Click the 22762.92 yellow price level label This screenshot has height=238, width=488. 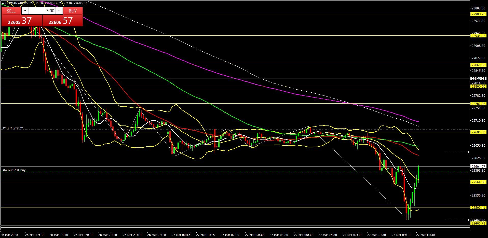point(478,104)
